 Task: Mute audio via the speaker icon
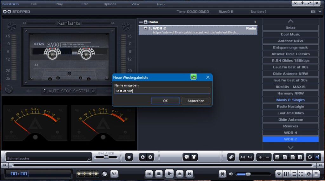click(231, 174)
